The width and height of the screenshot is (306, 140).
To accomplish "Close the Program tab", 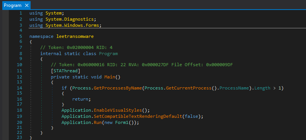I will (x=26, y=5).
